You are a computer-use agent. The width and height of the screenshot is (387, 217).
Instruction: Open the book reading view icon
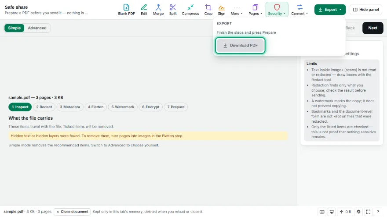(x=322, y=212)
